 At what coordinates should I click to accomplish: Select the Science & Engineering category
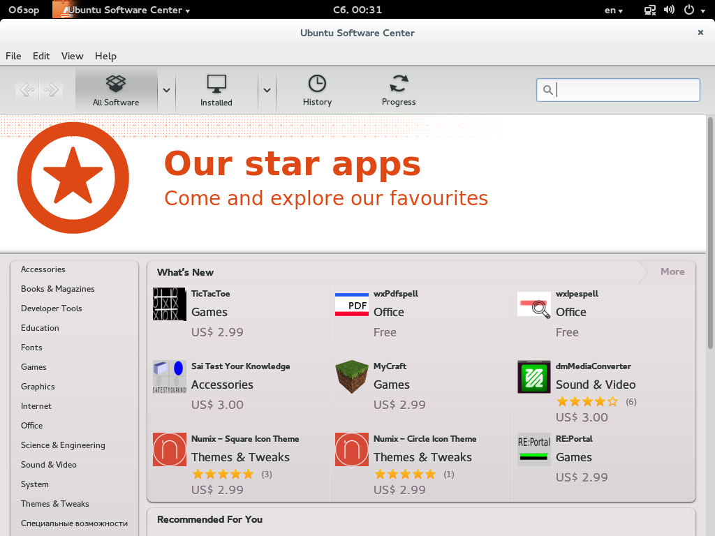63,445
